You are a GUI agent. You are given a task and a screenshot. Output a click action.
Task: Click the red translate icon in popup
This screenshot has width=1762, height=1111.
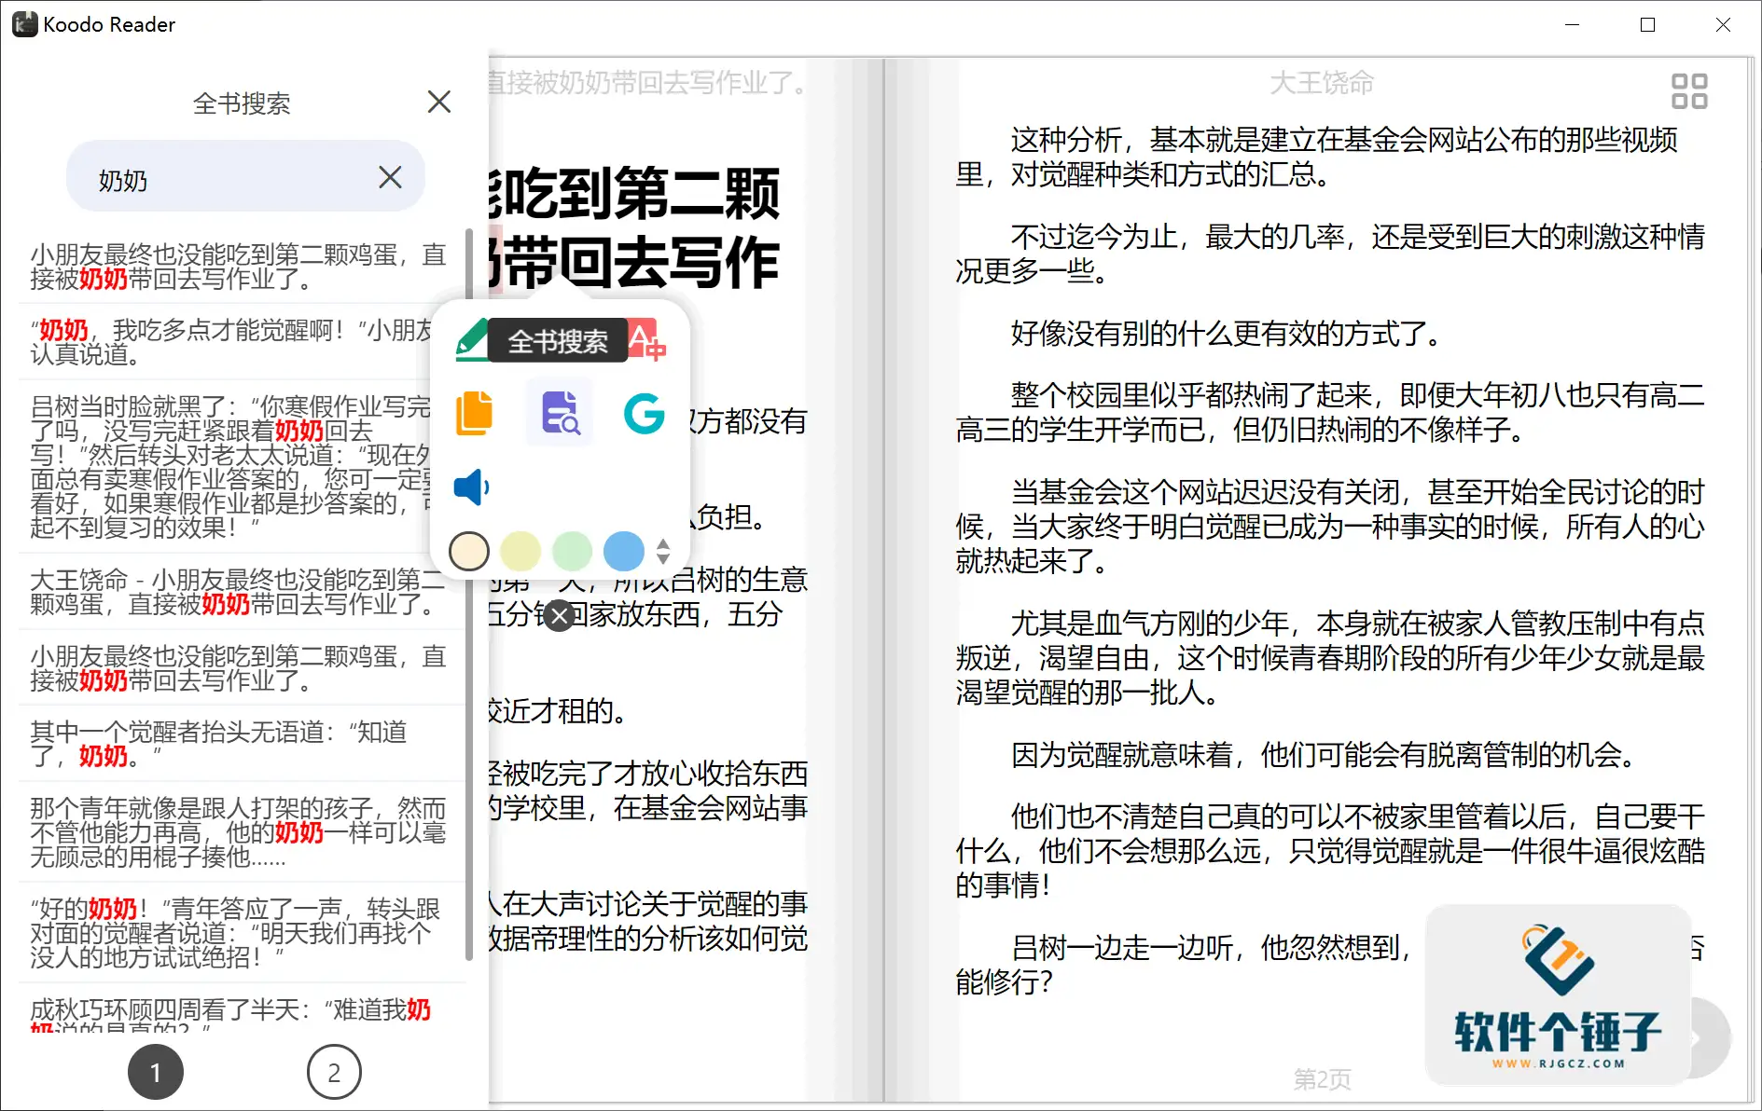[646, 341]
